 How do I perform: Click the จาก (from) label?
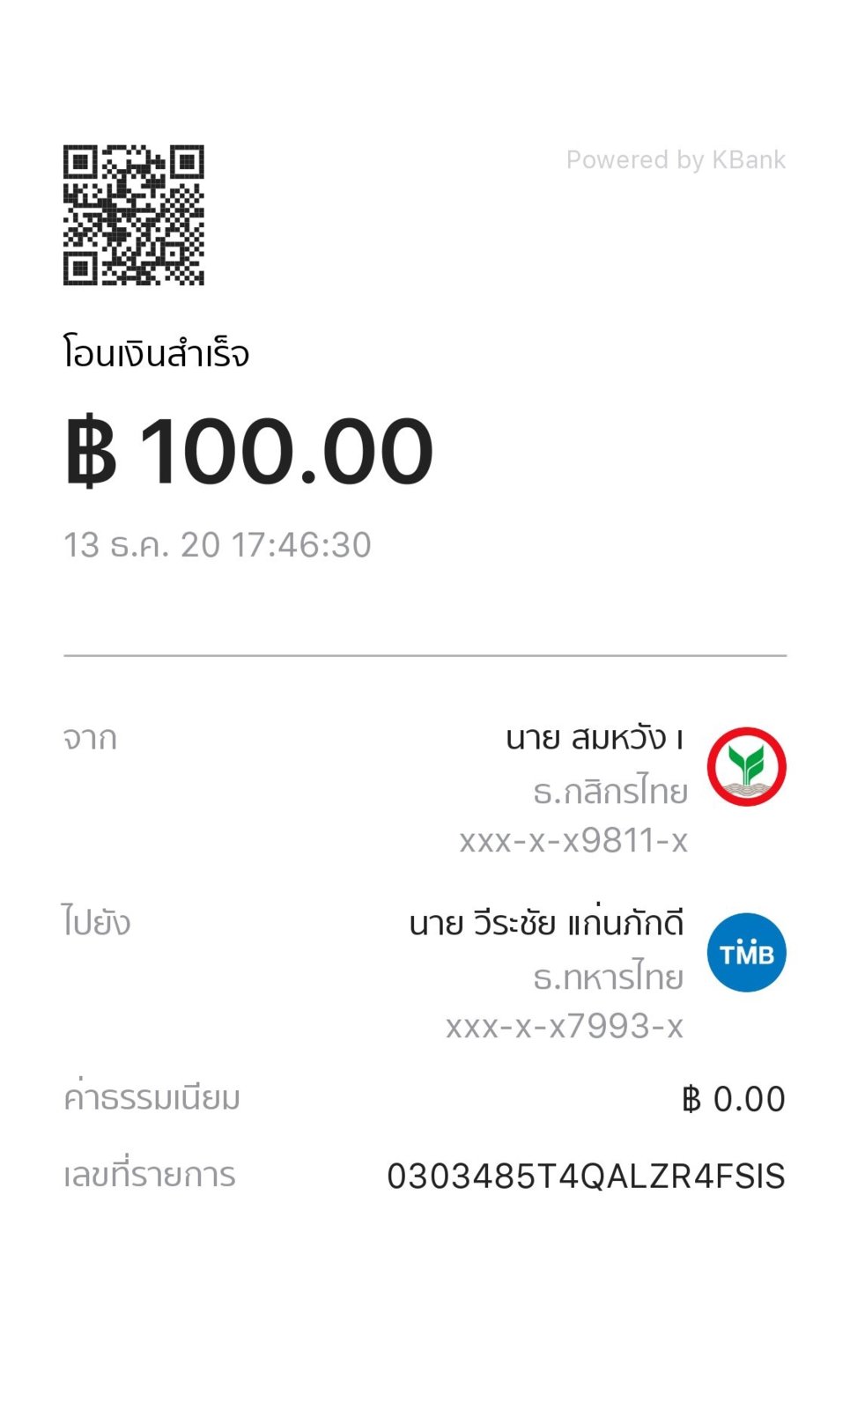(90, 738)
